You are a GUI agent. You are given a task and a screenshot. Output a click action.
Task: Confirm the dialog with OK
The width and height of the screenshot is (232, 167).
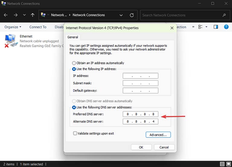click(x=141, y=147)
